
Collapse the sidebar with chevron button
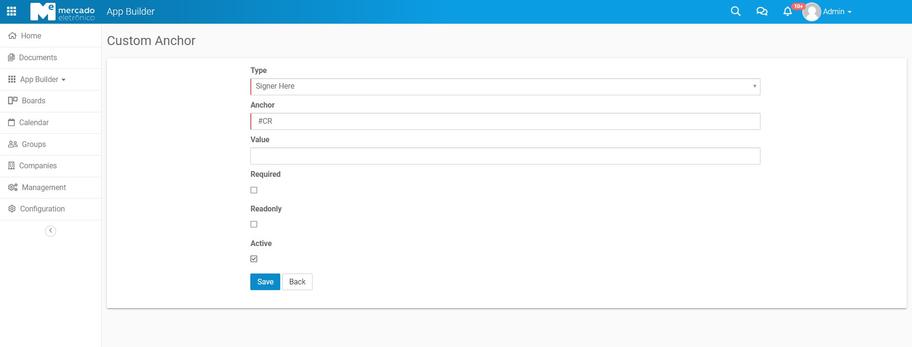click(x=50, y=231)
